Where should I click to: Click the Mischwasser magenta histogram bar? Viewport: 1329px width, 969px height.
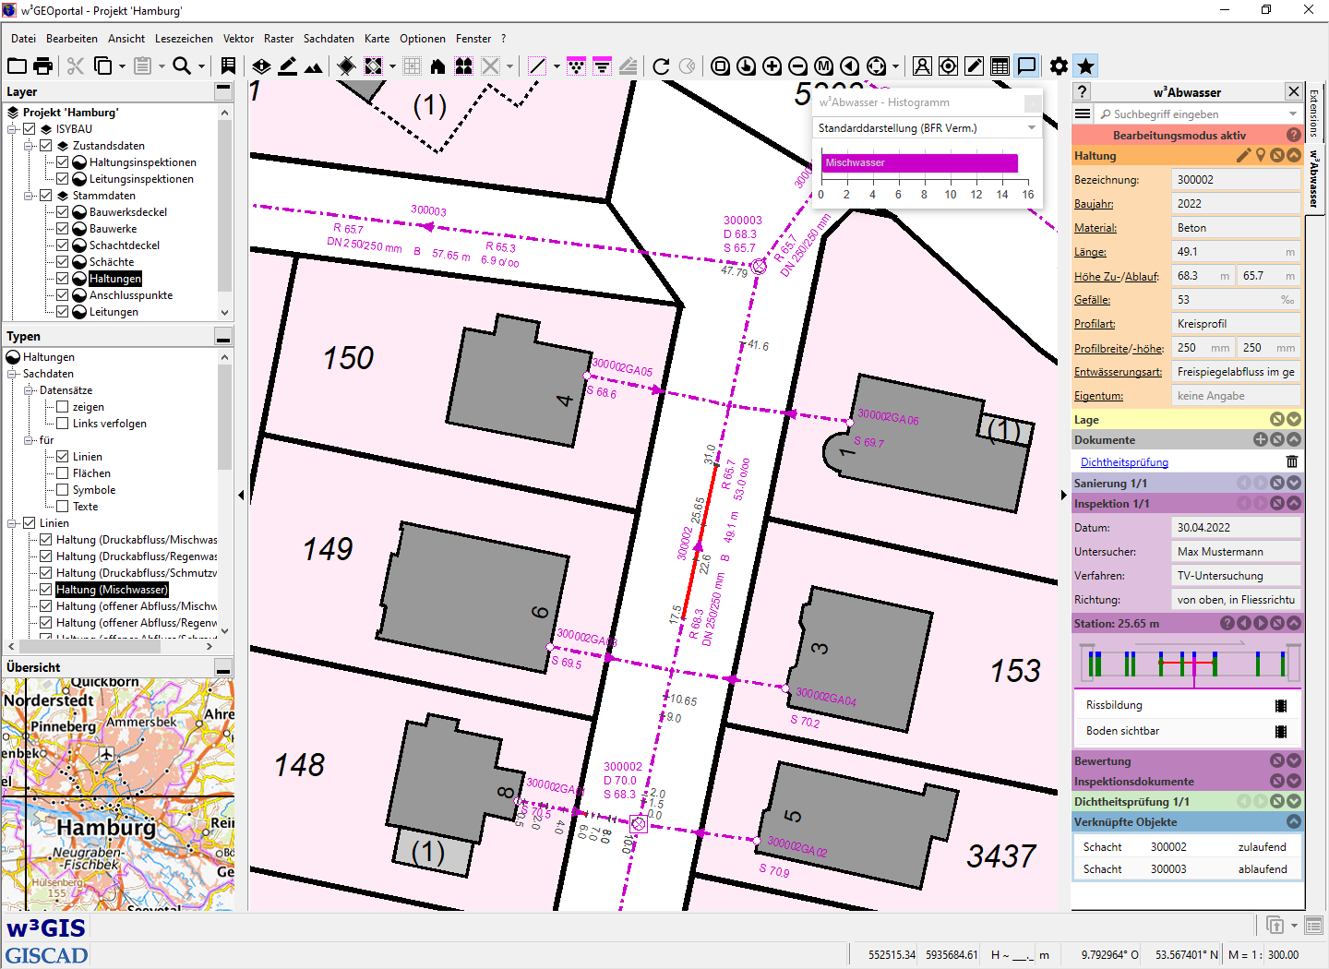pos(919,163)
